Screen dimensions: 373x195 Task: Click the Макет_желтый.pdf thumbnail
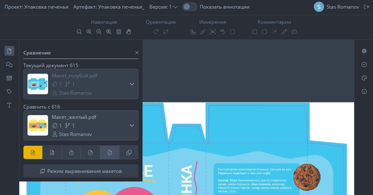(x=38, y=125)
